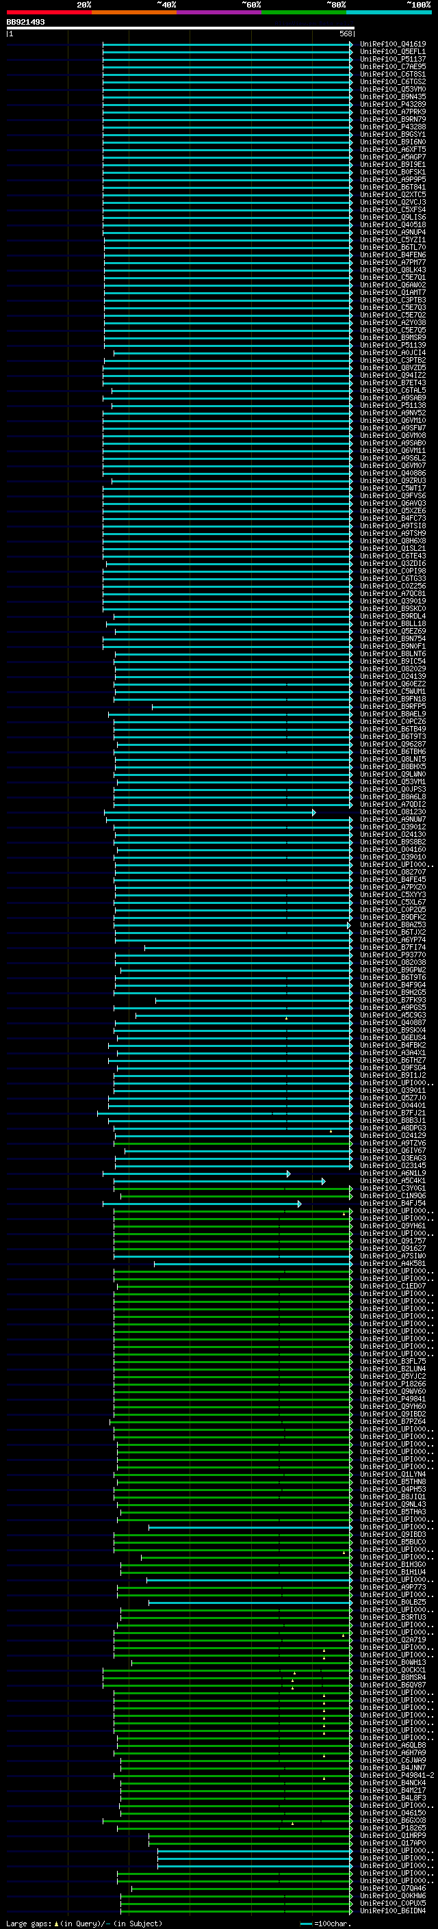Screen dimensions: 438x1929
Task: Select hit label UniRef100_C6T8S1
Action: tap(392, 74)
